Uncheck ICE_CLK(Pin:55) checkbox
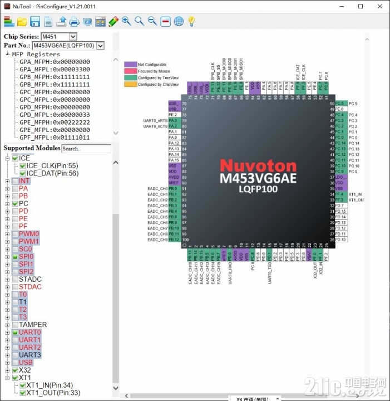 [23, 166]
